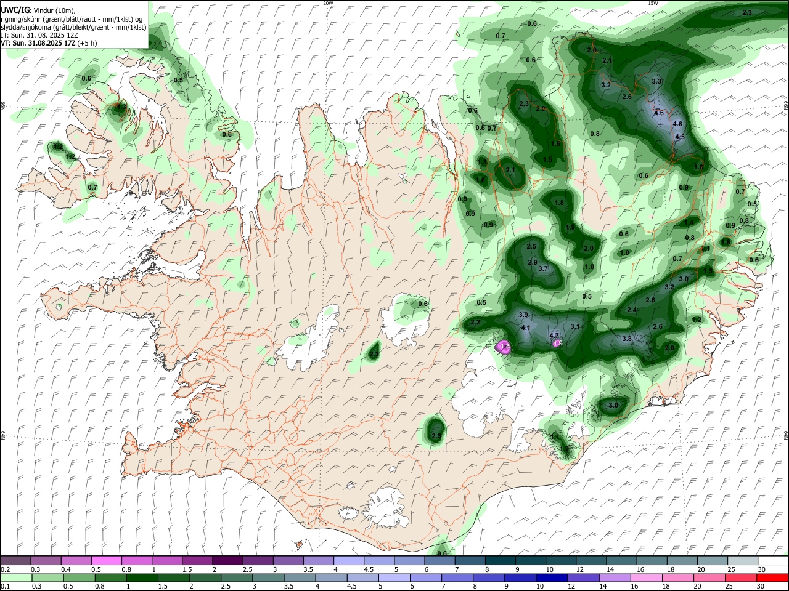
Task: Click the small pink snow patch below 4.7
Action: [557, 343]
